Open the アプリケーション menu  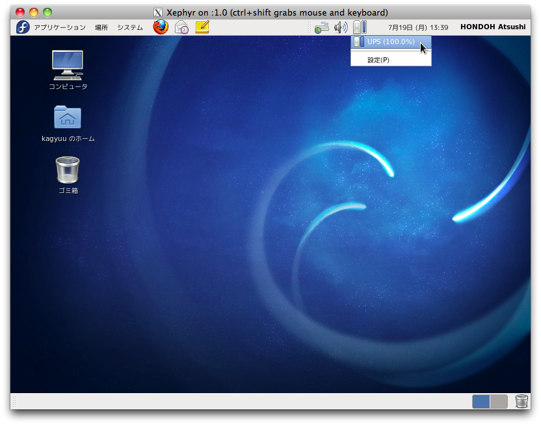coord(59,27)
